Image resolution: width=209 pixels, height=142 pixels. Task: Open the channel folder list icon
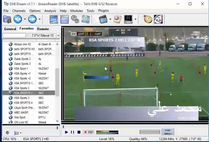(x=7, y=19)
